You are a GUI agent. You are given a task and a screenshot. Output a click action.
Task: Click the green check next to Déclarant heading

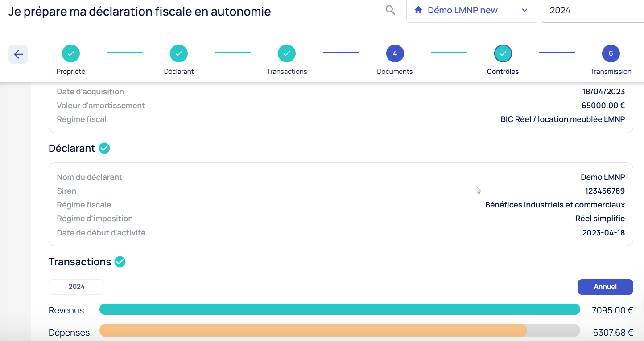tap(104, 148)
